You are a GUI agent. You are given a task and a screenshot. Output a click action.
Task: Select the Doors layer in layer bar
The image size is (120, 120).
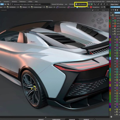click(x=51, y=7)
